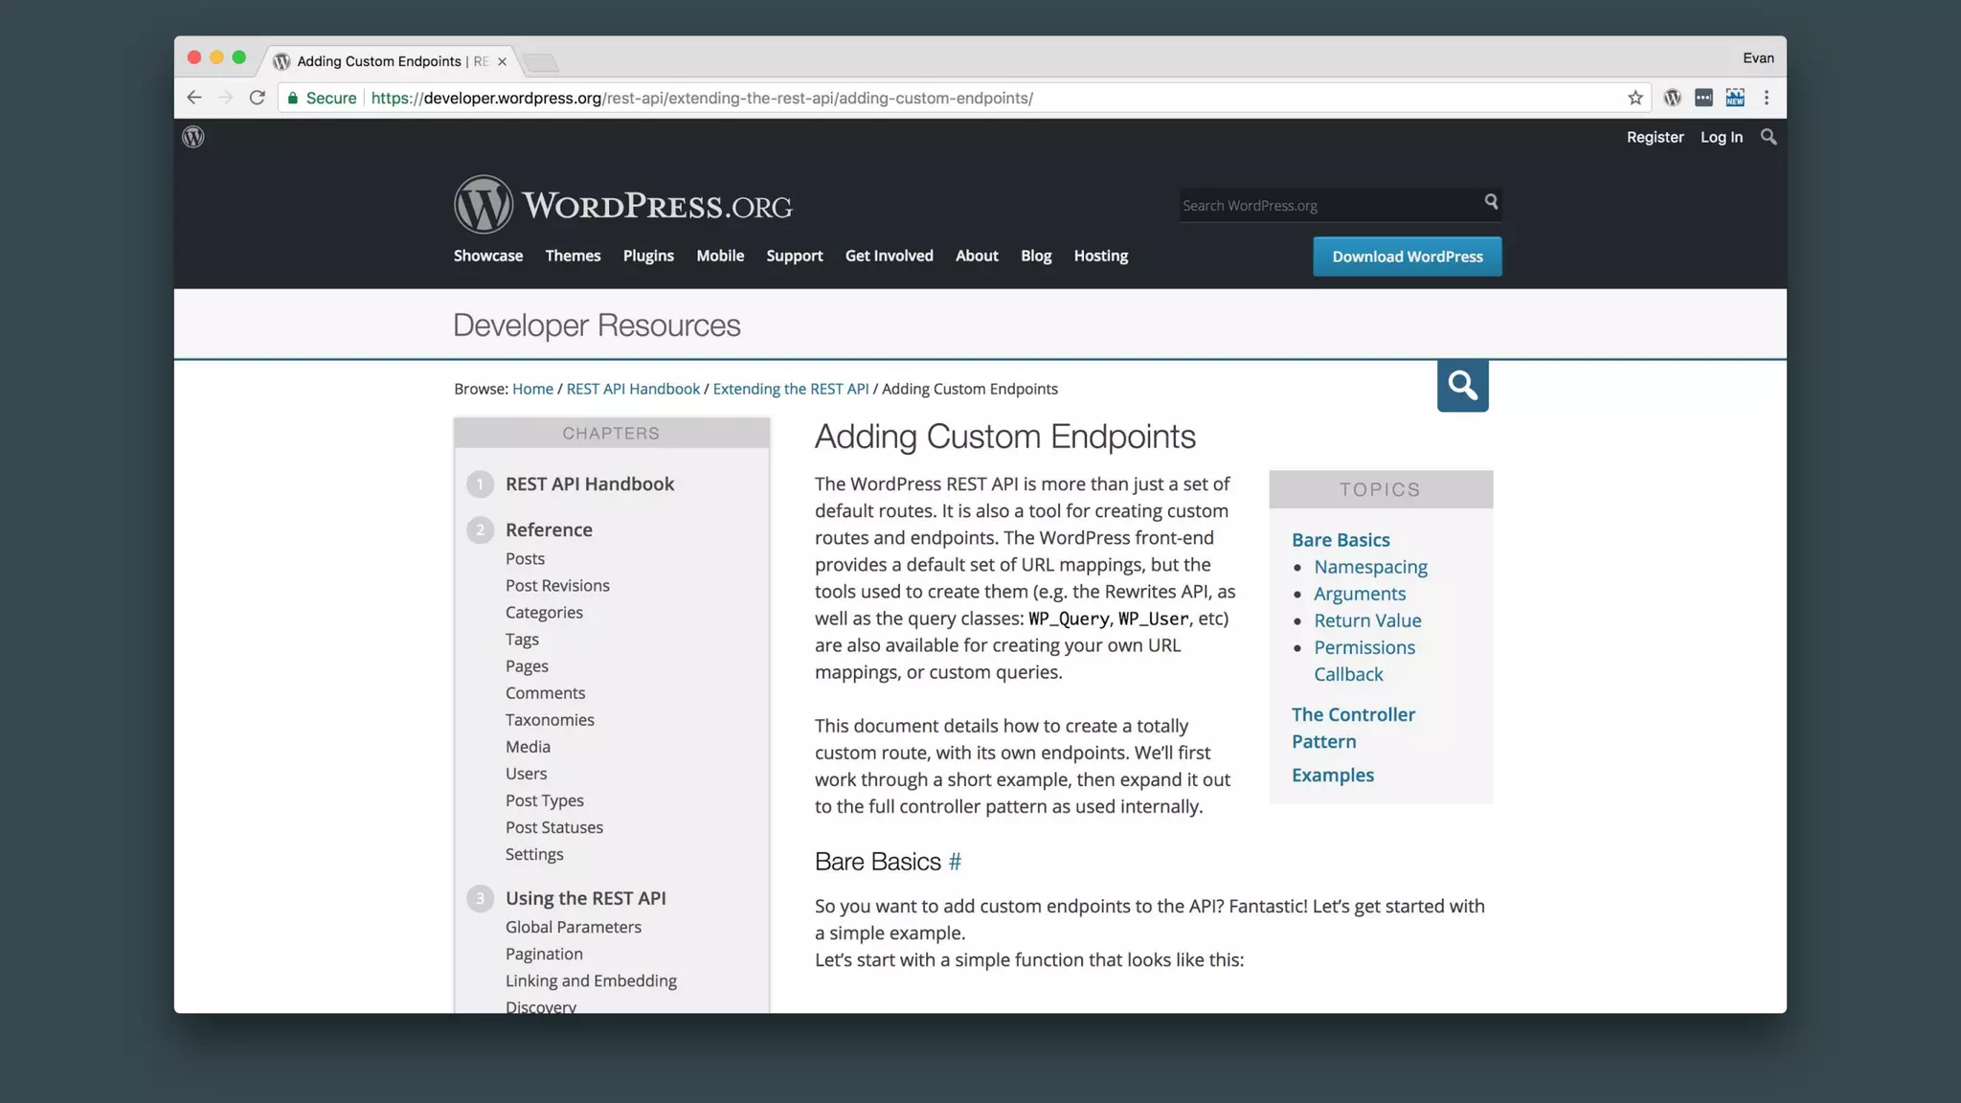
Task: Open REST API Handbook breadcrumb link
Action: tap(633, 389)
